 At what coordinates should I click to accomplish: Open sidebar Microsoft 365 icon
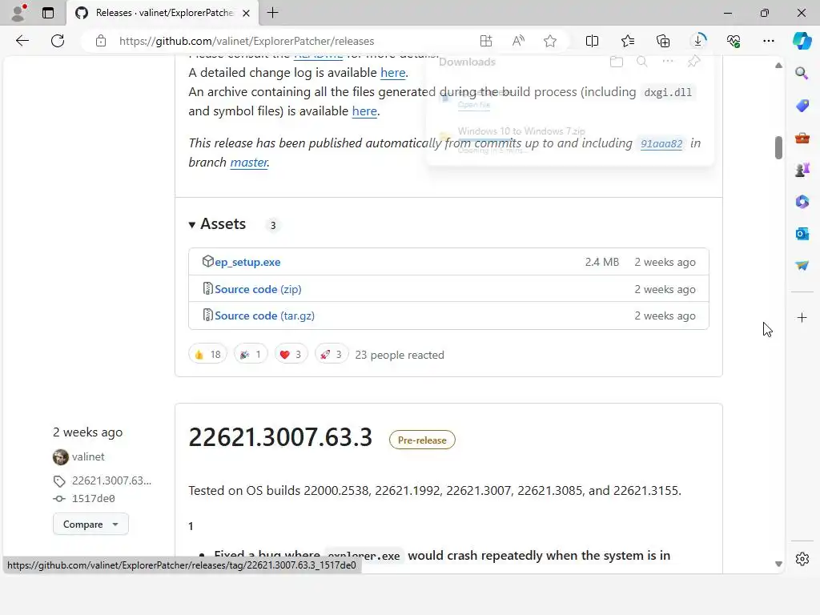click(x=802, y=201)
